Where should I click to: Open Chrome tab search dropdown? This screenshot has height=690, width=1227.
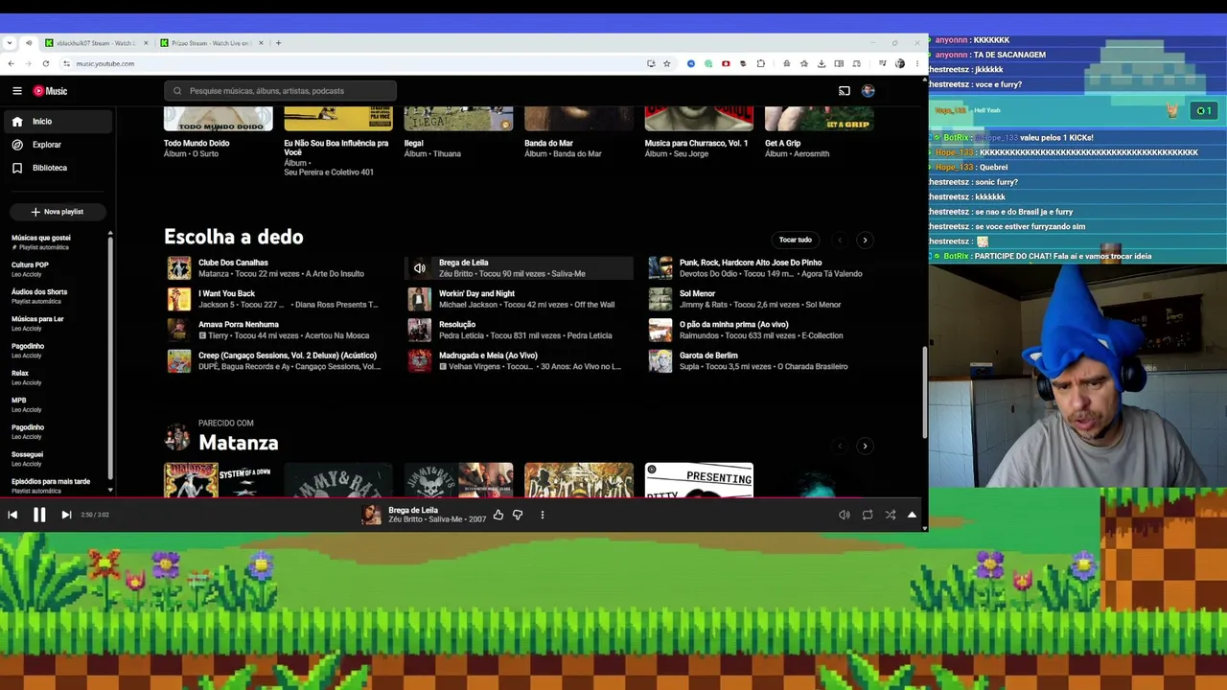[10, 43]
